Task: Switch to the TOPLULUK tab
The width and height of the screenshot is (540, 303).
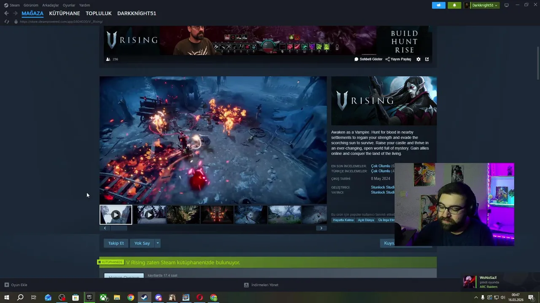Action: coord(99,13)
